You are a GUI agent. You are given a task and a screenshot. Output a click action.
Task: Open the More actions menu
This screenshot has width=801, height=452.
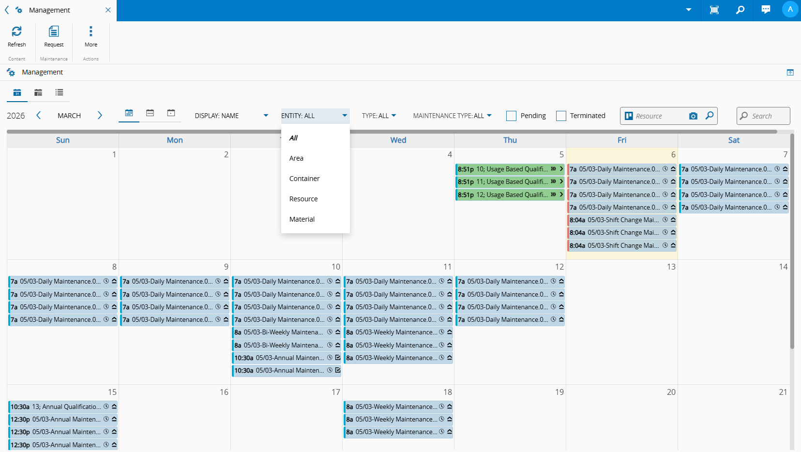91,37
